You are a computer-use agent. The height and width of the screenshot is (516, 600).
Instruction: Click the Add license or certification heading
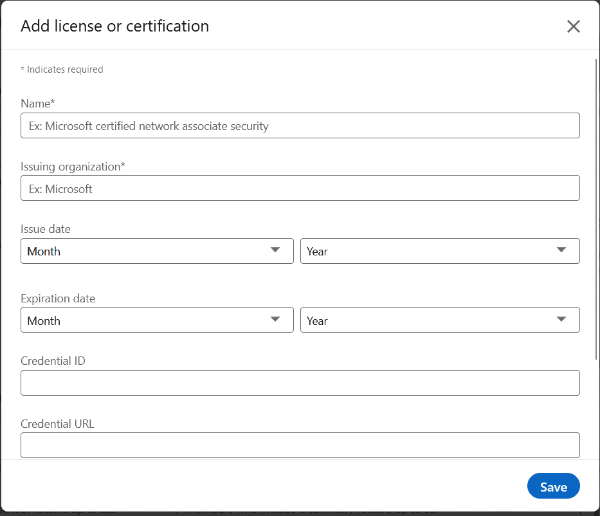click(115, 26)
